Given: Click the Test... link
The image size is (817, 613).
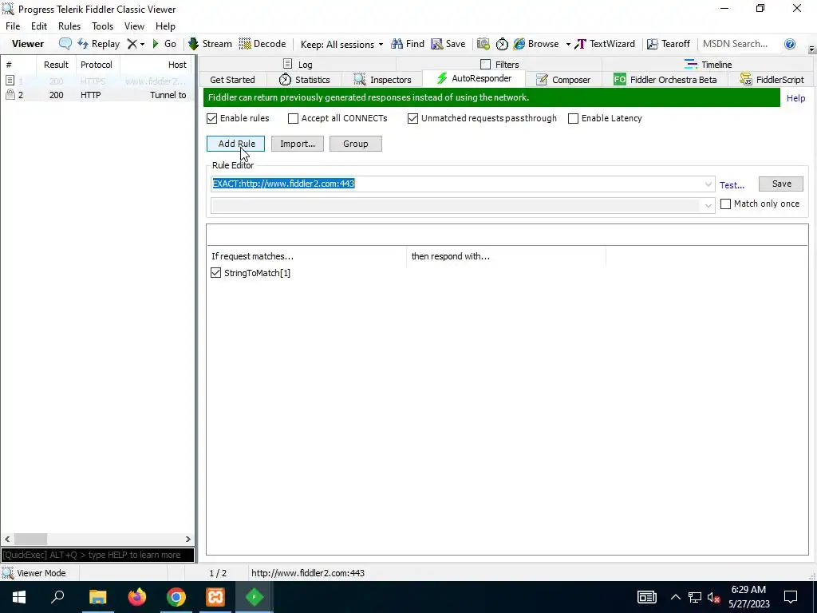Looking at the screenshot, I should coord(732,185).
